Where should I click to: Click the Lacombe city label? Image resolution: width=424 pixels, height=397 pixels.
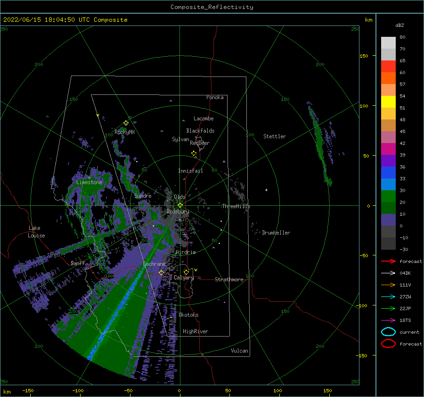point(204,118)
